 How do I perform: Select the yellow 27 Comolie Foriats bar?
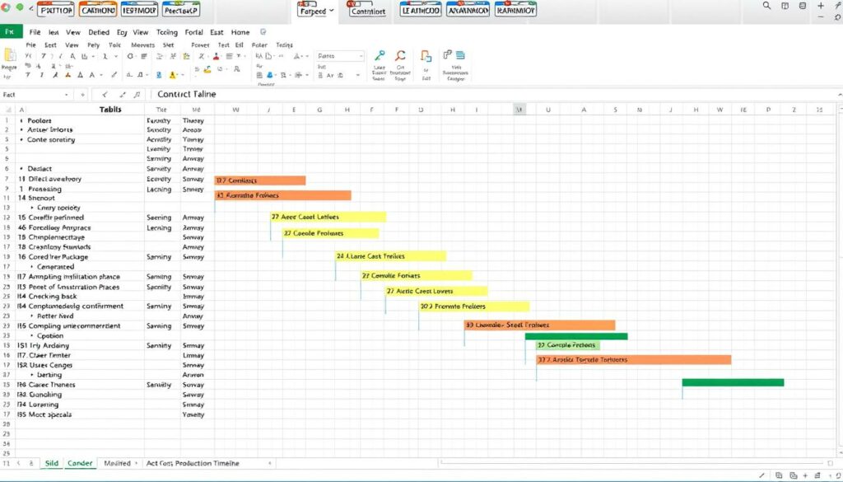coord(416,275)
